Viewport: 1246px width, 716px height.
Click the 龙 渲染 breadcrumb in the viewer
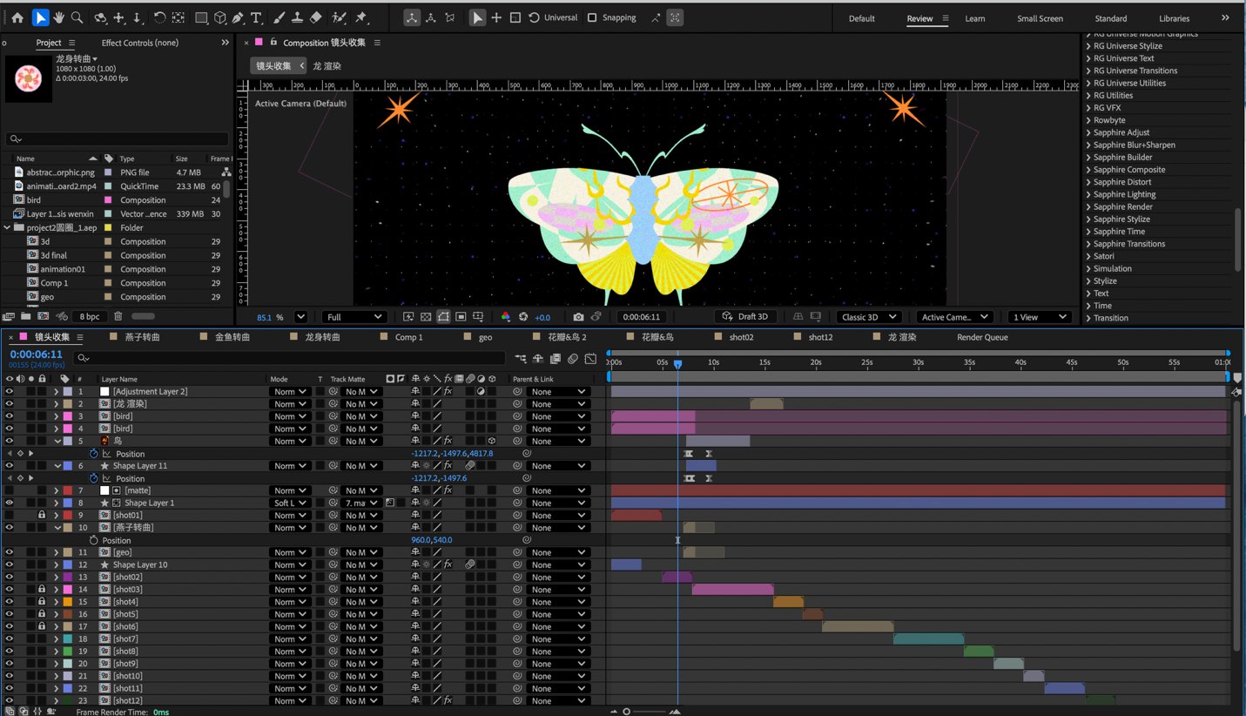(x=327, y=66)
